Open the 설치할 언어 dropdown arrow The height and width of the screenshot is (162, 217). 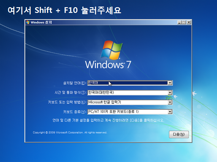pyautogui.click(x=170, y=83)
